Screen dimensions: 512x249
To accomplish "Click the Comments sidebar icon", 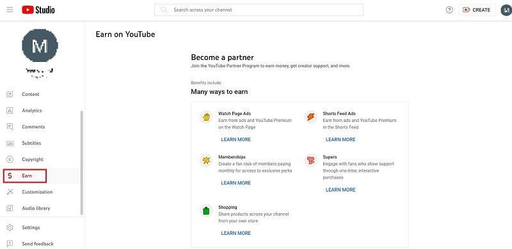I will (10, 127).
